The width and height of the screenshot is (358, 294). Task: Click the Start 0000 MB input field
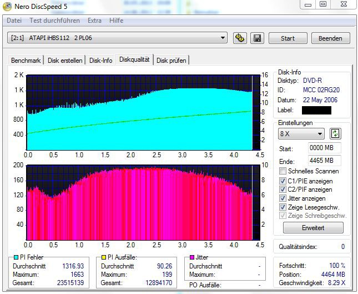tap(325, 148)
